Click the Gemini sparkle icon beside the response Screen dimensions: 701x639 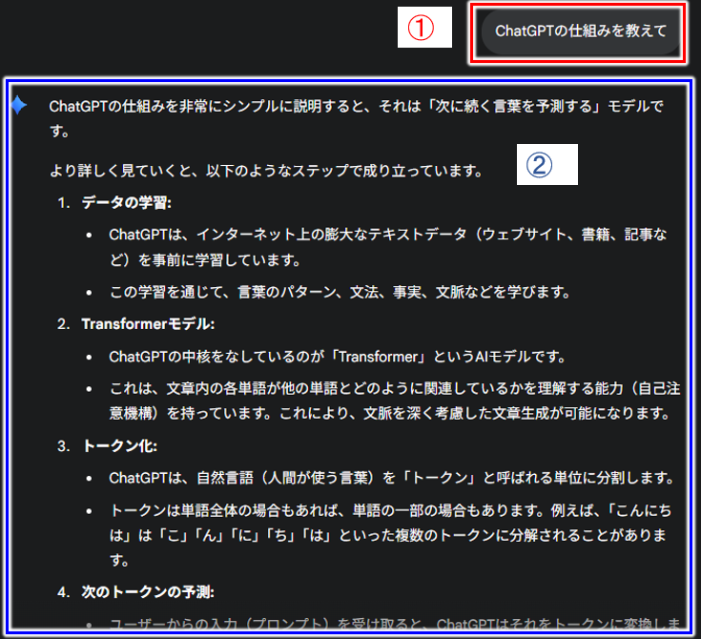tap(19, 106)
